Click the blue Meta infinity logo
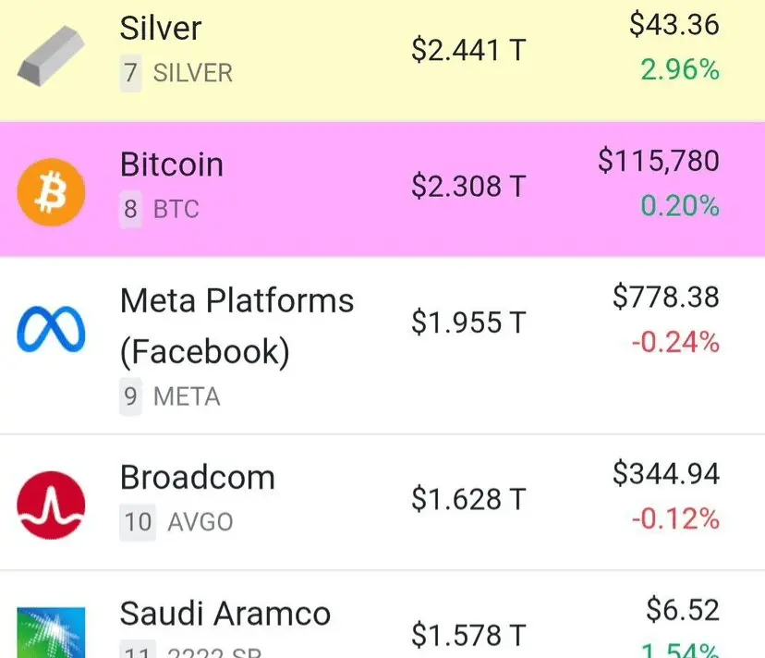The width and height of the screenshot is (765, 658). [51, 329]
